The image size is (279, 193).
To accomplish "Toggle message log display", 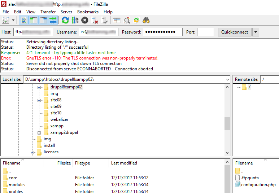I will [24, 20].
